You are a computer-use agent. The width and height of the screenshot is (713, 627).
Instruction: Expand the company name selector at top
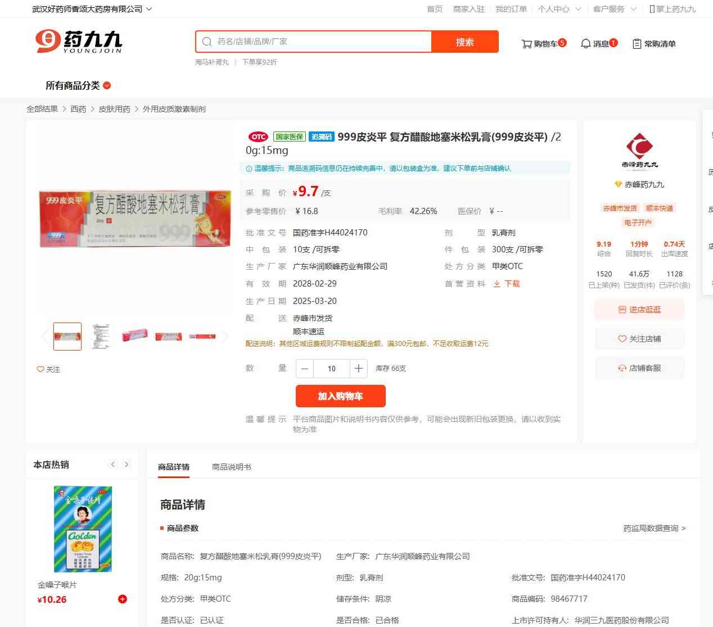point(92,9)
